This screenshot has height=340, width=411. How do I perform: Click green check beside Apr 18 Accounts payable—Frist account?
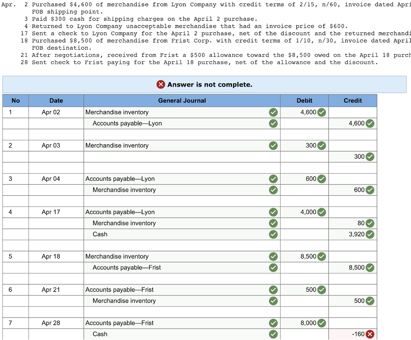coord(273,267)
